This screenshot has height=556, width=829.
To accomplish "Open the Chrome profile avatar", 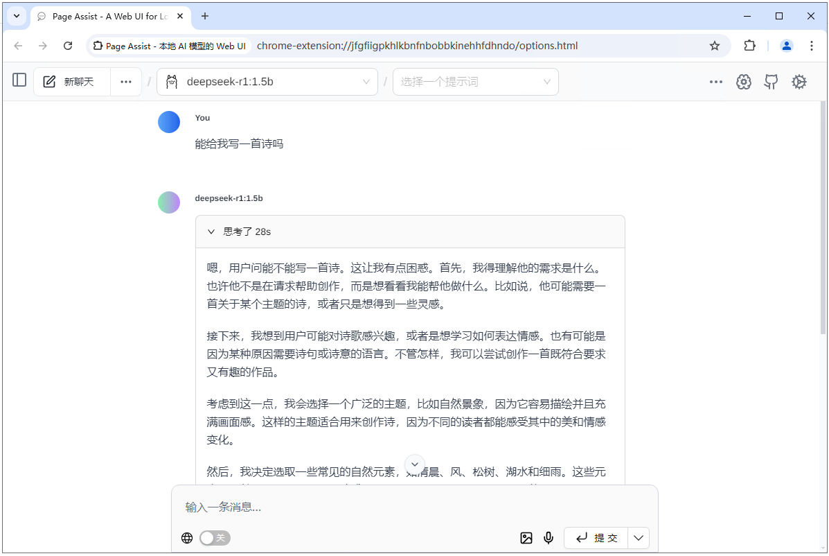I will tap(787, 46).
